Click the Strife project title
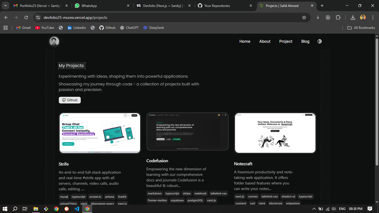This screenshot has width=379, height=213. click(x=64, y=164)
